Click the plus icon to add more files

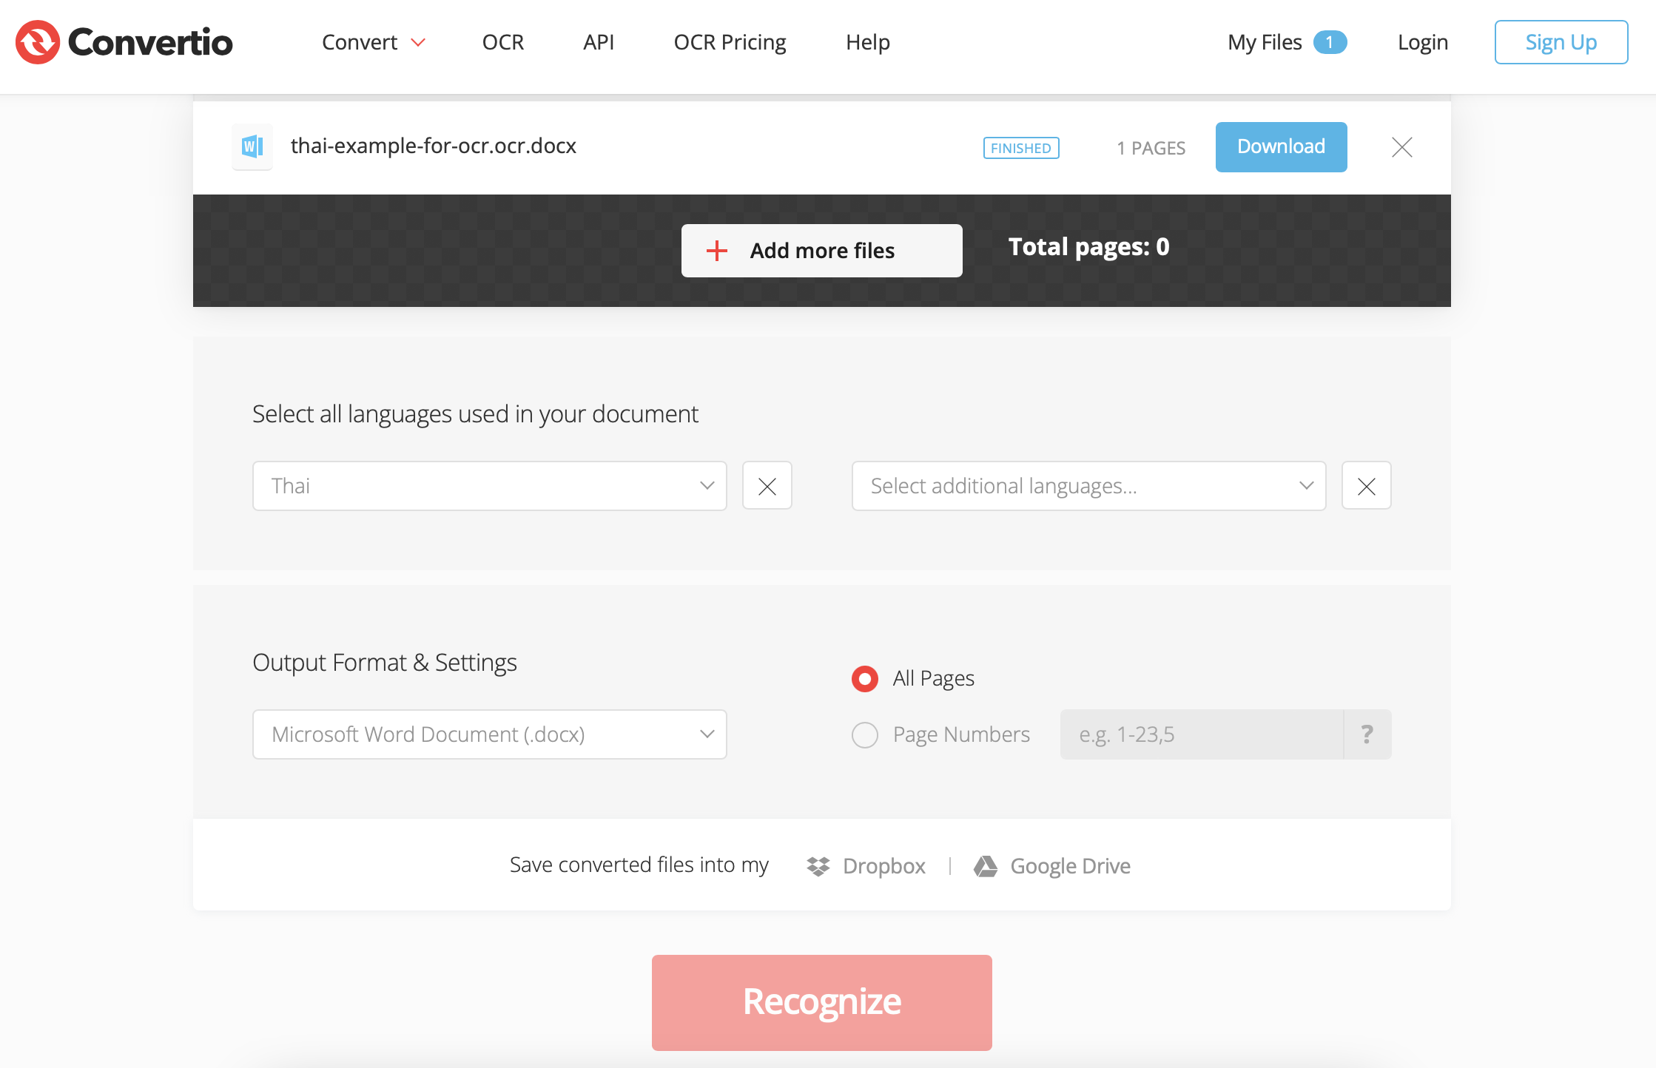point(716,250)
